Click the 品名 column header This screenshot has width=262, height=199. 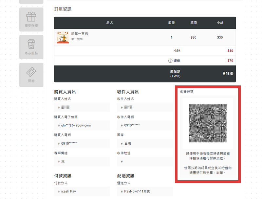click(110, 23)
